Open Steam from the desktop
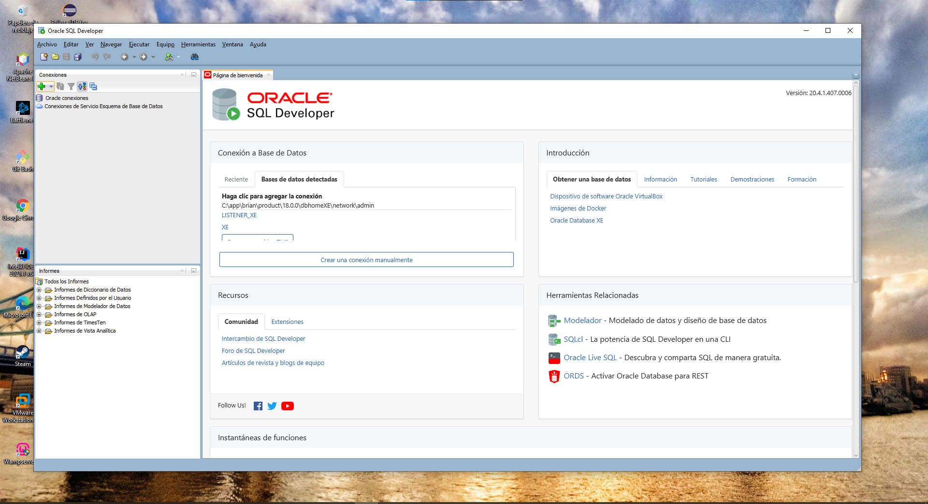This screenshot has width=928, height=504. tap(22, 356)
